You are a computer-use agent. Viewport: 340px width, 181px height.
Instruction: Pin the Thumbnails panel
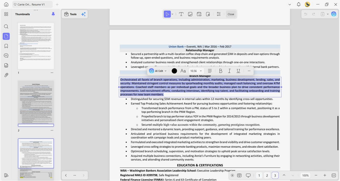click(53, 14)
